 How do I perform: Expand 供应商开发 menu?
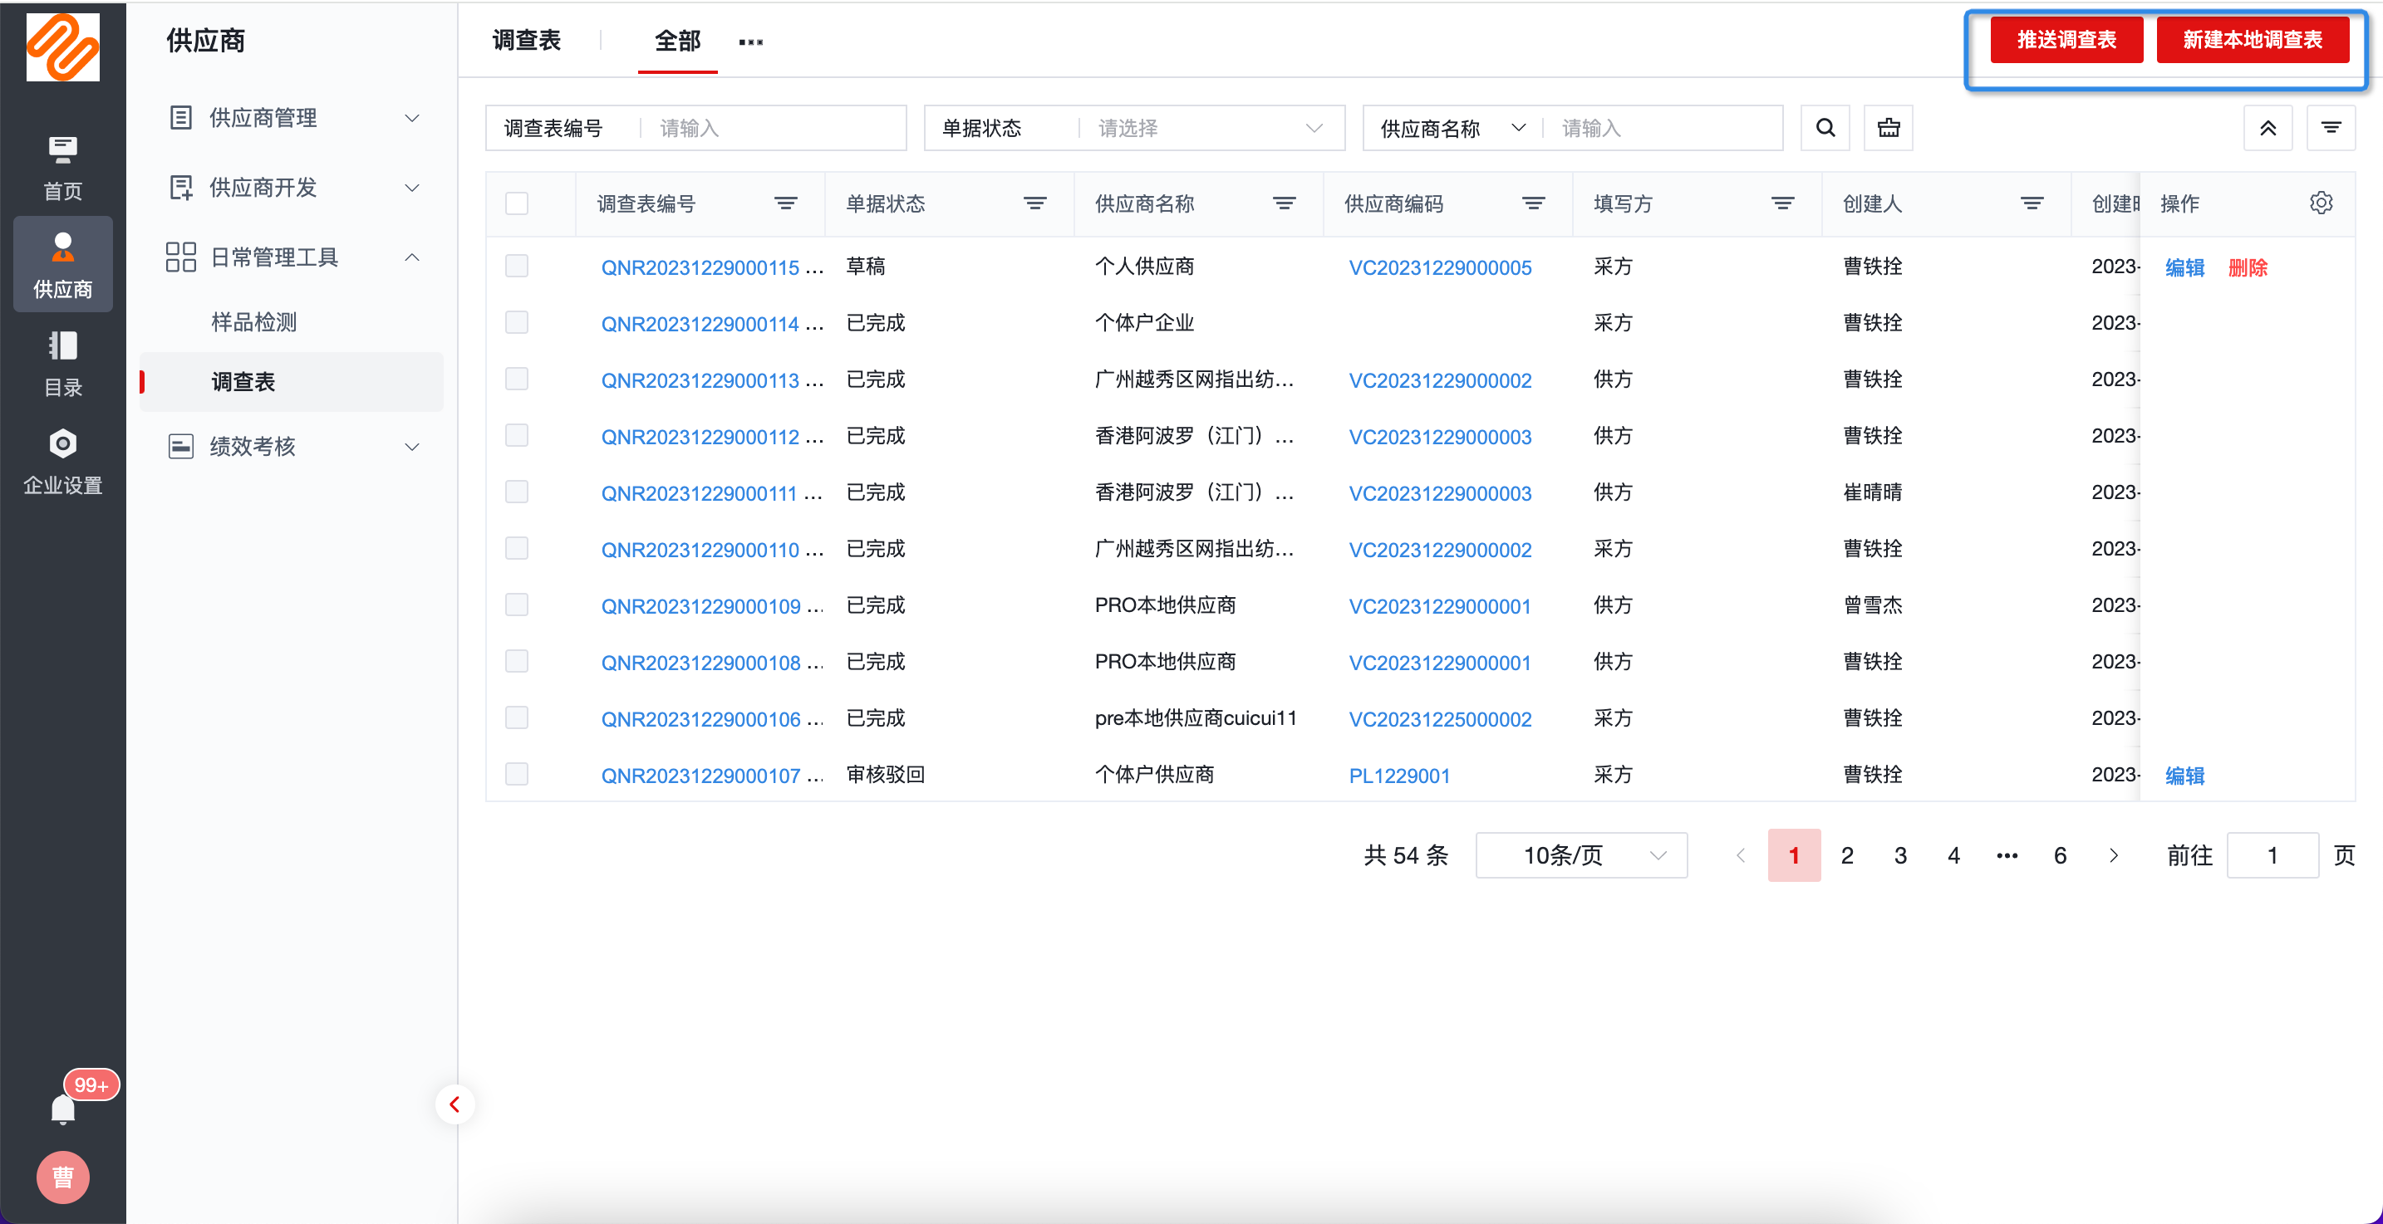(293, 188)
